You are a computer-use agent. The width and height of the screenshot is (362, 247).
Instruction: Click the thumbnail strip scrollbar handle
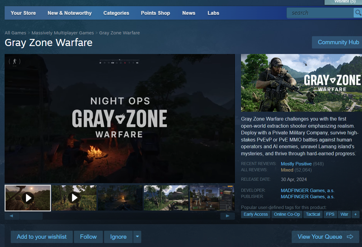31,216
